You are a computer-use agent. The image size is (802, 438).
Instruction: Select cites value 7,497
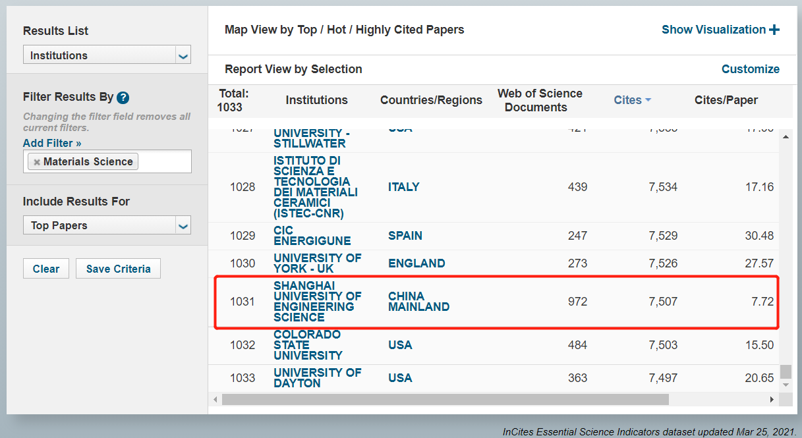coord(663,378)
